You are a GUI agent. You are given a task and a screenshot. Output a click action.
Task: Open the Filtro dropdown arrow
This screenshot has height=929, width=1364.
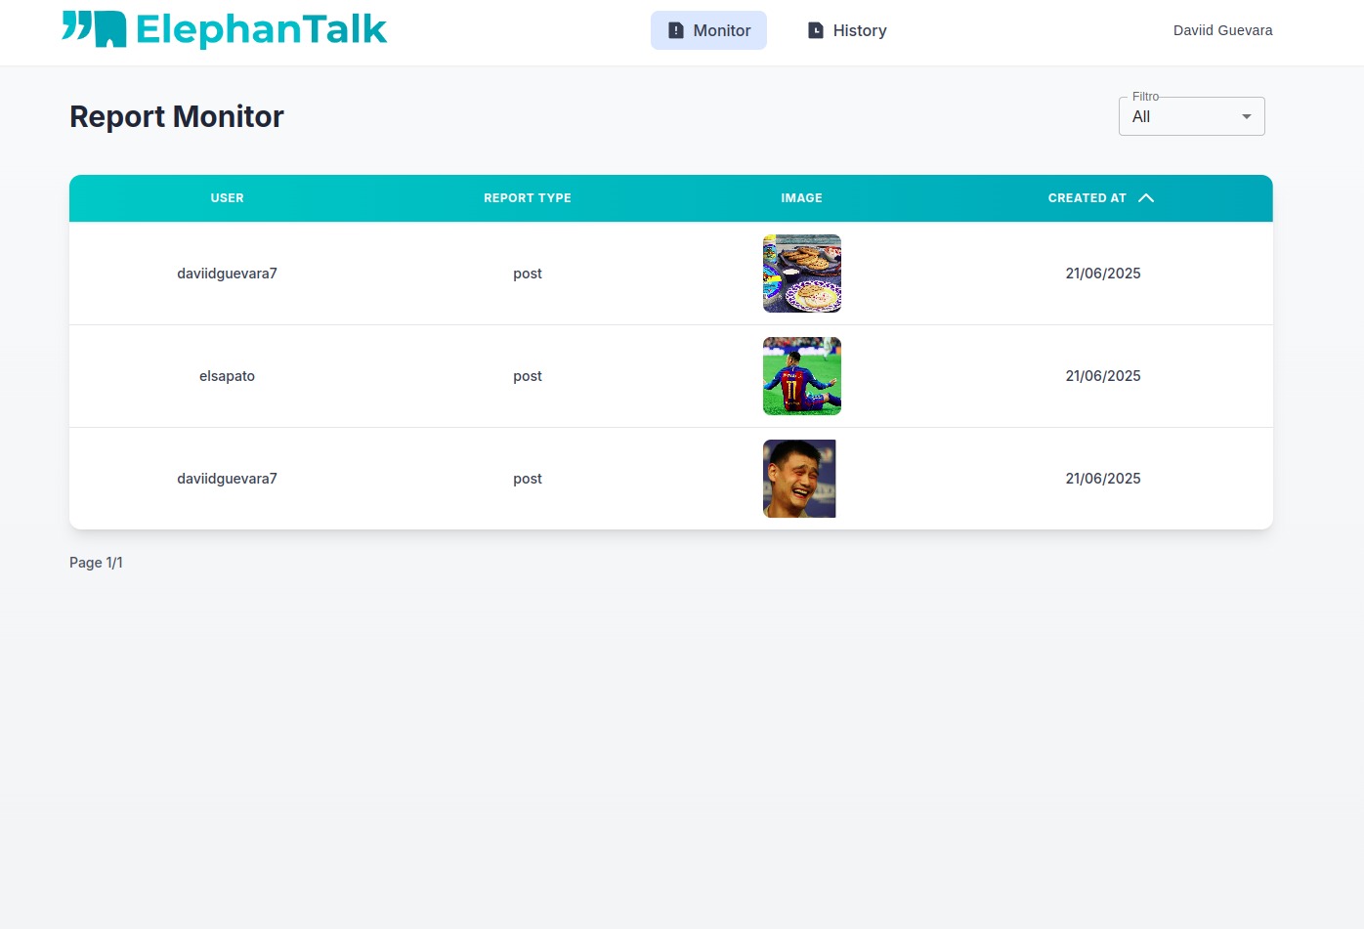tap(1246, 117)
